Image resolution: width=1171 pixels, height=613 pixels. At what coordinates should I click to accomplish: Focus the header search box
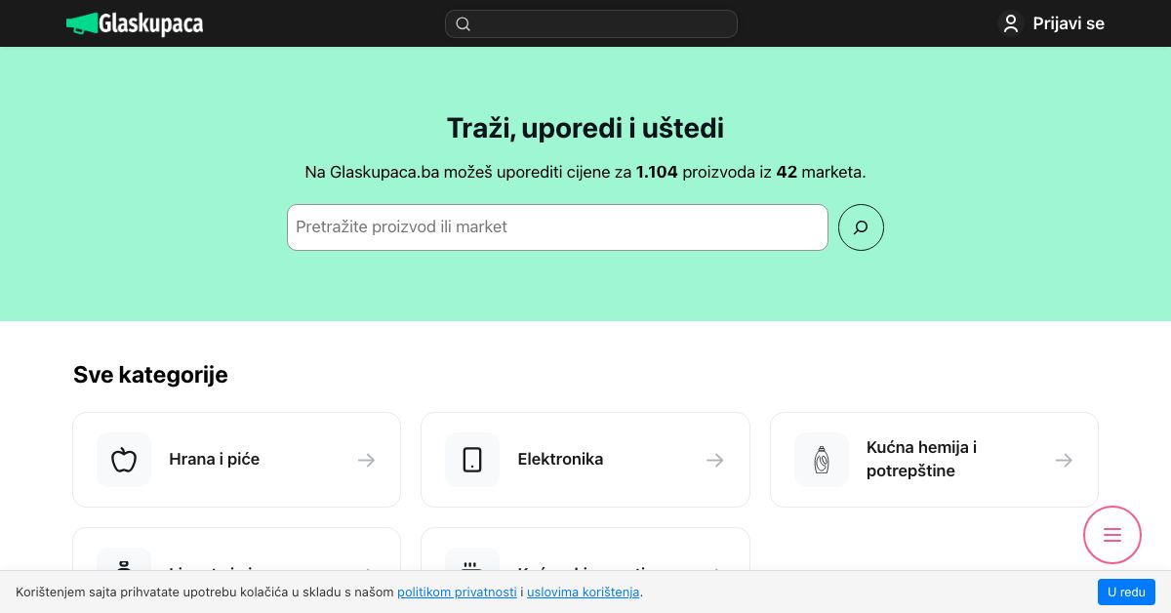(591, 24)
